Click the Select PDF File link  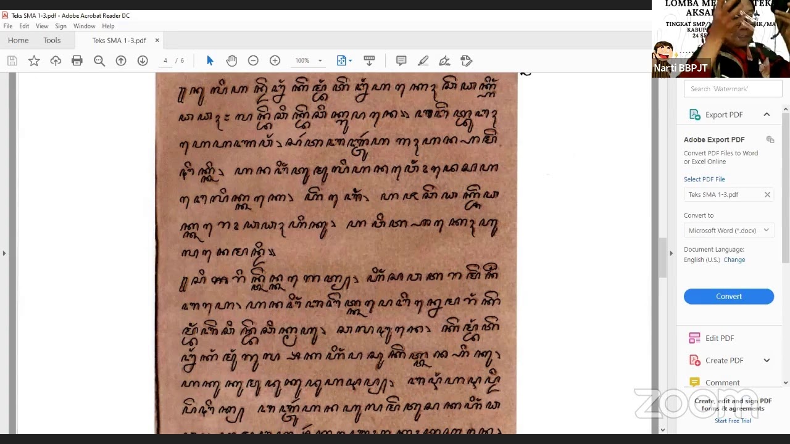pos(704,179)
